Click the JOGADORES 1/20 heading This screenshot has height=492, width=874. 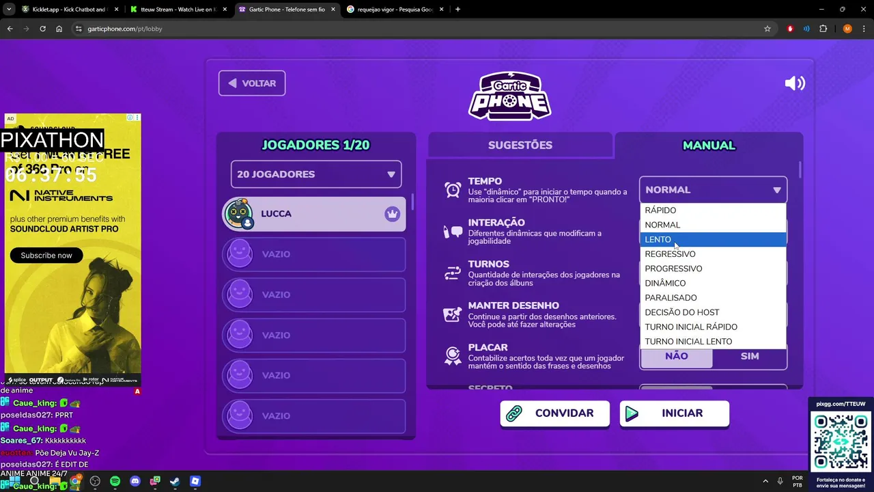point(315,145)
